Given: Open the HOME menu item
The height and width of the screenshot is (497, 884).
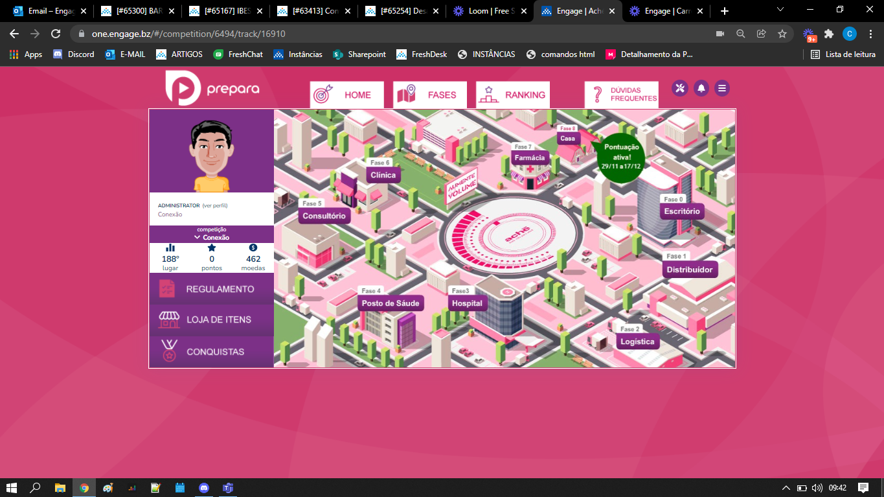Looking at the screenshot, I should pyautogui.click(x=347, y=95).
